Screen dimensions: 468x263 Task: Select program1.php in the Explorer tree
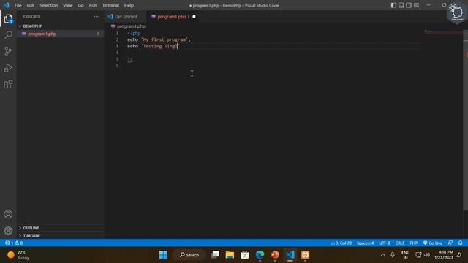click(x=60, y=34)
